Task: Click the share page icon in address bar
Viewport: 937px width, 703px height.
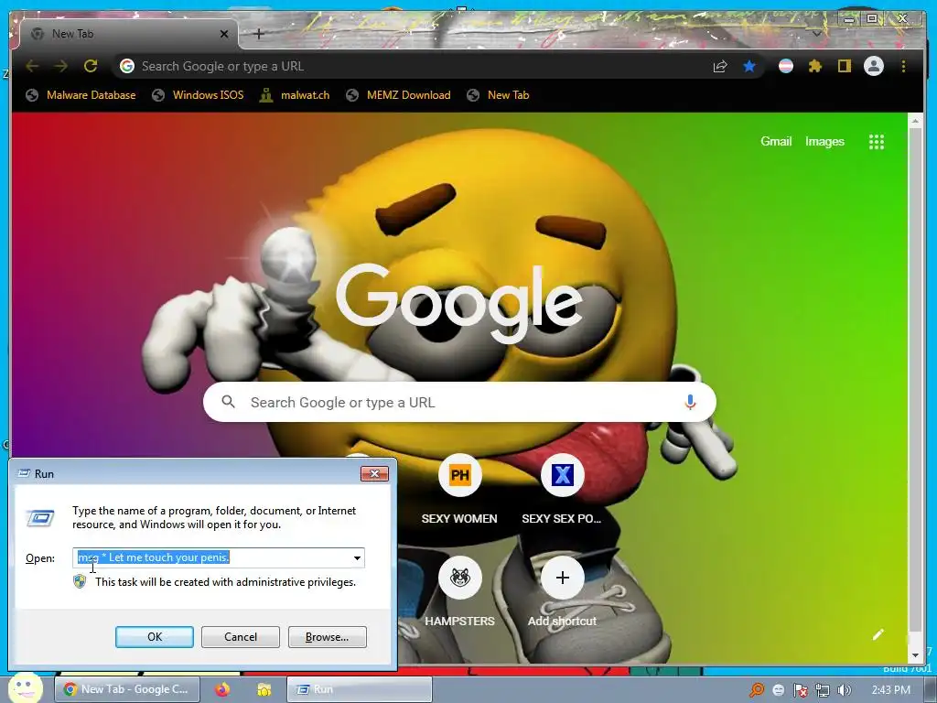Action: click(720, 66)
